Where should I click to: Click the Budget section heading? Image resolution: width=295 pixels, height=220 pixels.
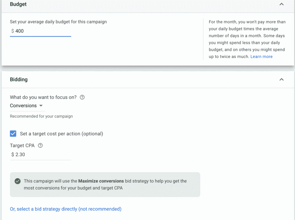[x=18, y=4]
